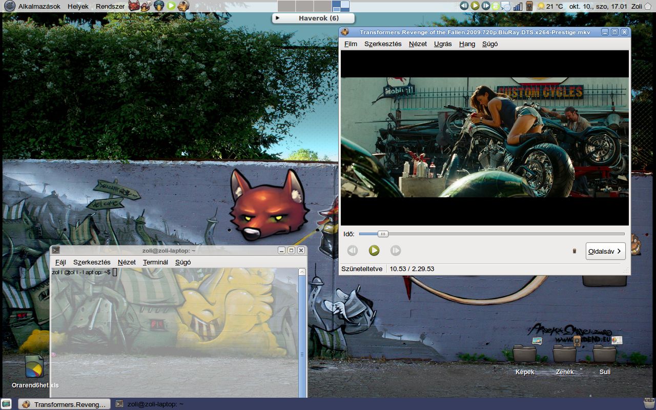Toggle the Oldalsáv sidebar button
The width and height of the screenshot is (656, 410).
click(605, 251)
